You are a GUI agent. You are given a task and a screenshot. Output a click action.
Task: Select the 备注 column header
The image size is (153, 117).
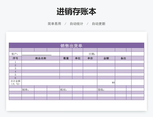point(123,58)
